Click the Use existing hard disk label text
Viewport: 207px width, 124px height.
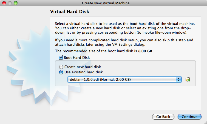(x=84, y=72)
